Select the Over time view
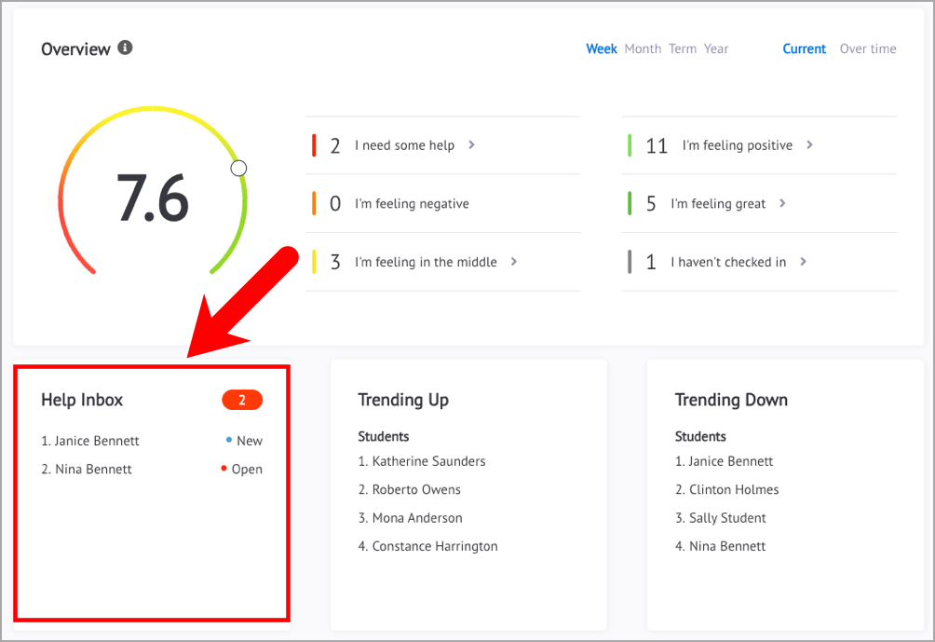The image size is (935, 642). (x=868, y=49)
